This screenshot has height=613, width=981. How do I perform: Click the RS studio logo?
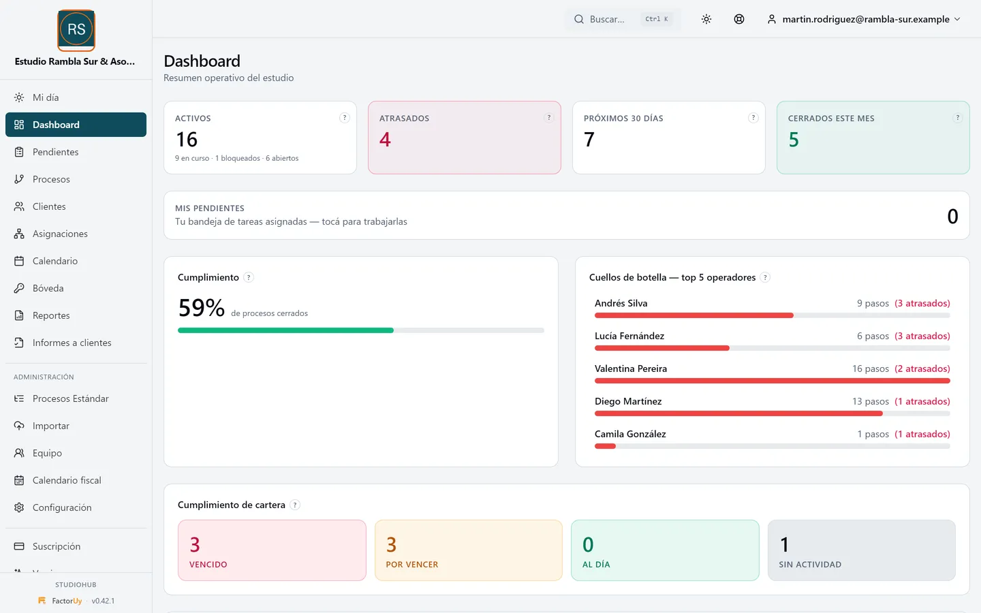tap(76, 30)
